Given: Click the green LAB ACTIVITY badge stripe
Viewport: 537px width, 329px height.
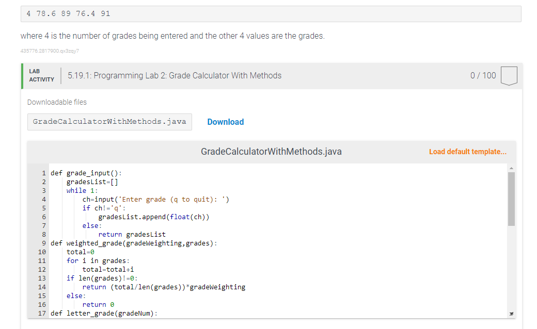Looking at the screenshot, I should click(x=22, y=75).
